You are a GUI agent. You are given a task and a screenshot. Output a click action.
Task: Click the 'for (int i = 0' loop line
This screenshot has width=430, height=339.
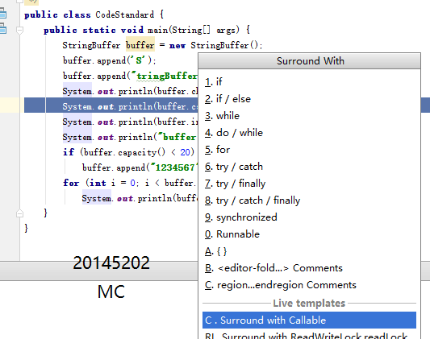coord(130,183)
